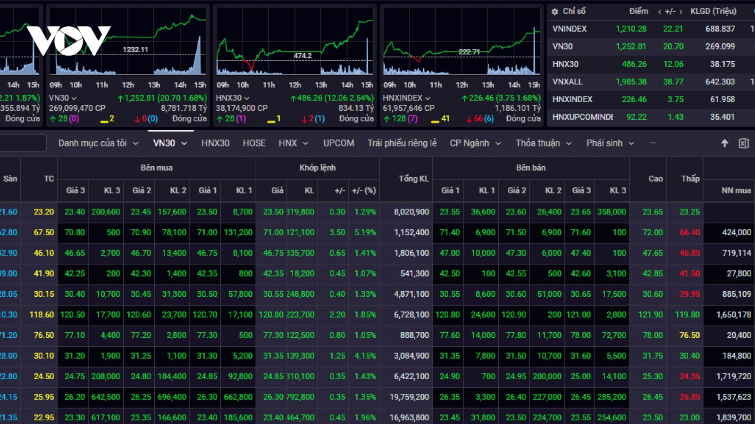
Task: Open the Chỉ số settings gear icon
Action: pyautogui.click(x=555, y=11)
